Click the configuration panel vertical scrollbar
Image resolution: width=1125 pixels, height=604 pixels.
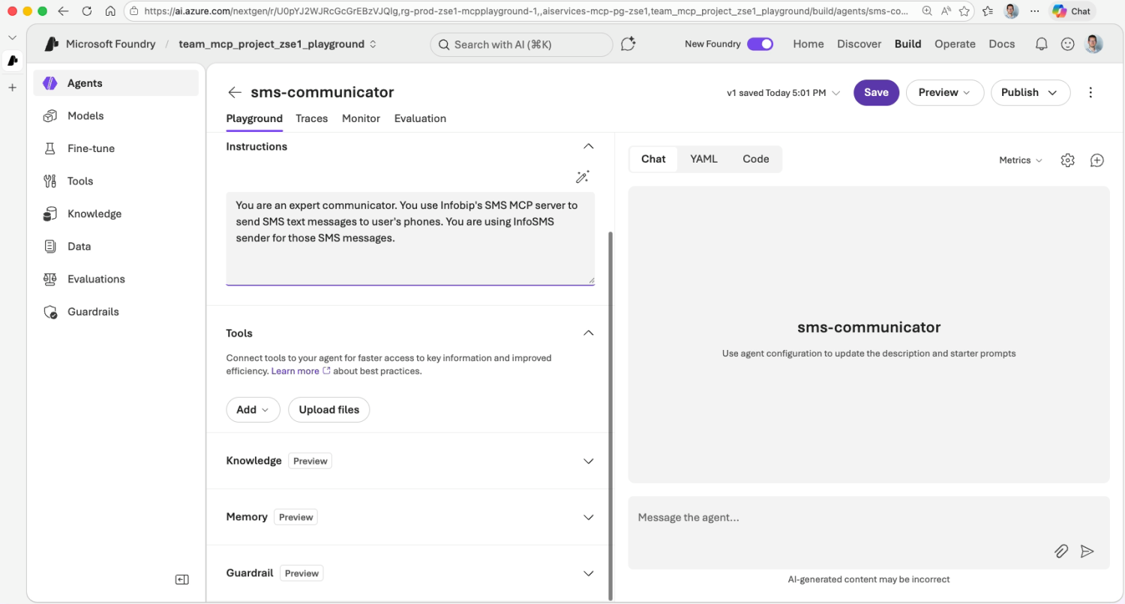pos(610,416)
